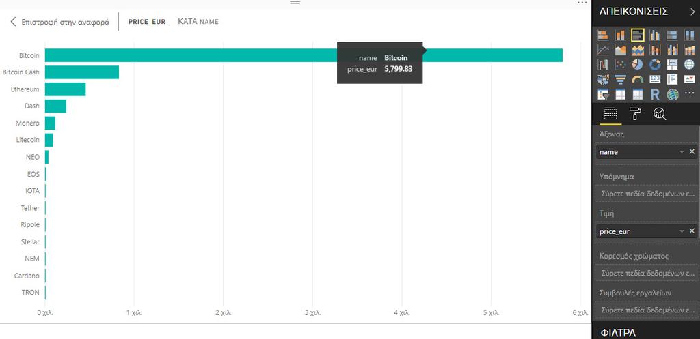Select the Matrix visual
The height and width of the screenshot is (339, 700).
click(x=638, y=94)
